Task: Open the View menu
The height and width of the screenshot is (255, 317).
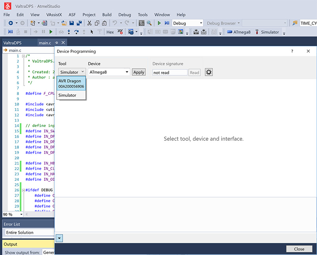Action: click(35, 15)
